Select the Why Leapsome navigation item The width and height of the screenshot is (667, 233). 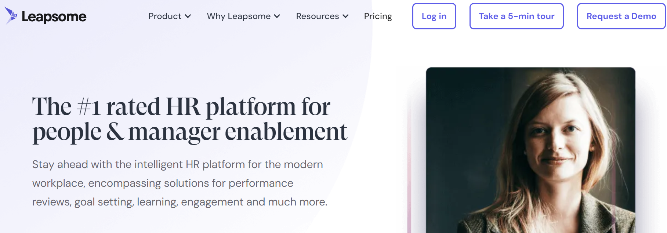click(x=239, y=16)
